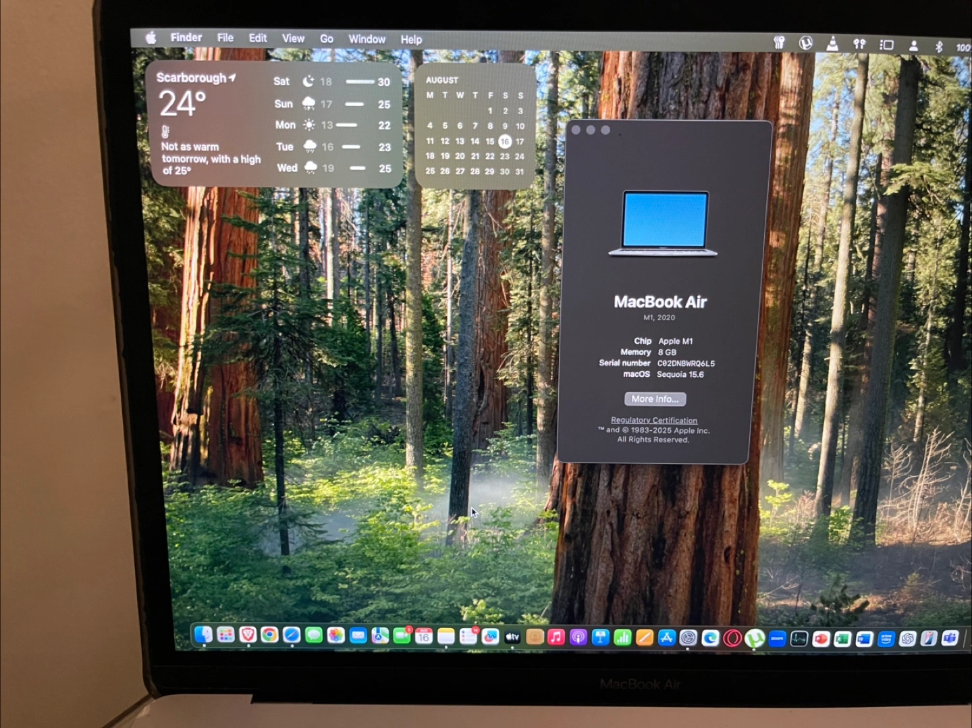Open the Opera browser in the dock
Image resolution: width=972 pixels, height=728 pixels.
click(732, 638)
